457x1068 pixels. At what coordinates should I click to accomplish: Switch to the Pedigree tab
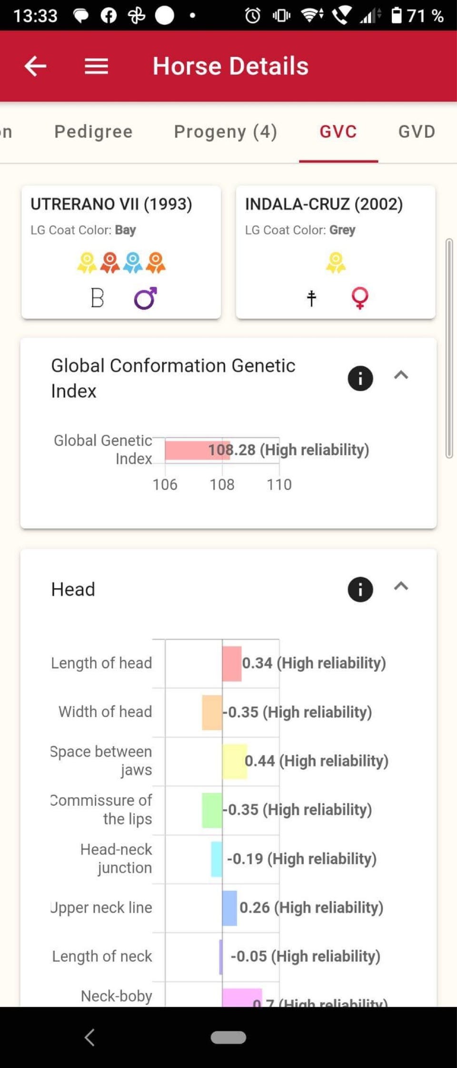tap(93, 132)
